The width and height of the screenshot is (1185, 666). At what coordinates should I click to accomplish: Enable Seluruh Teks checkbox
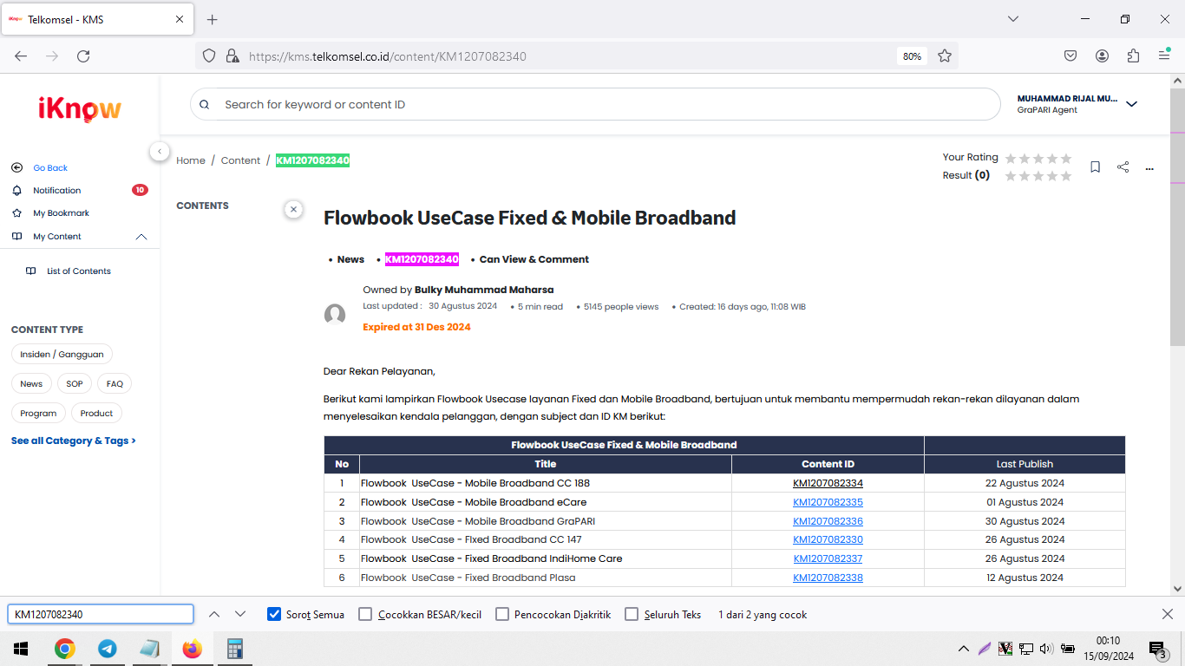(x=632, y=614)
